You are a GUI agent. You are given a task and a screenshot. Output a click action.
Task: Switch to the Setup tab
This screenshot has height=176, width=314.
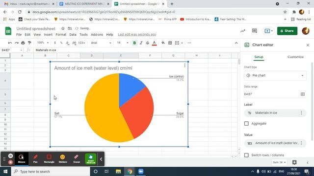(x=259, y=57)
